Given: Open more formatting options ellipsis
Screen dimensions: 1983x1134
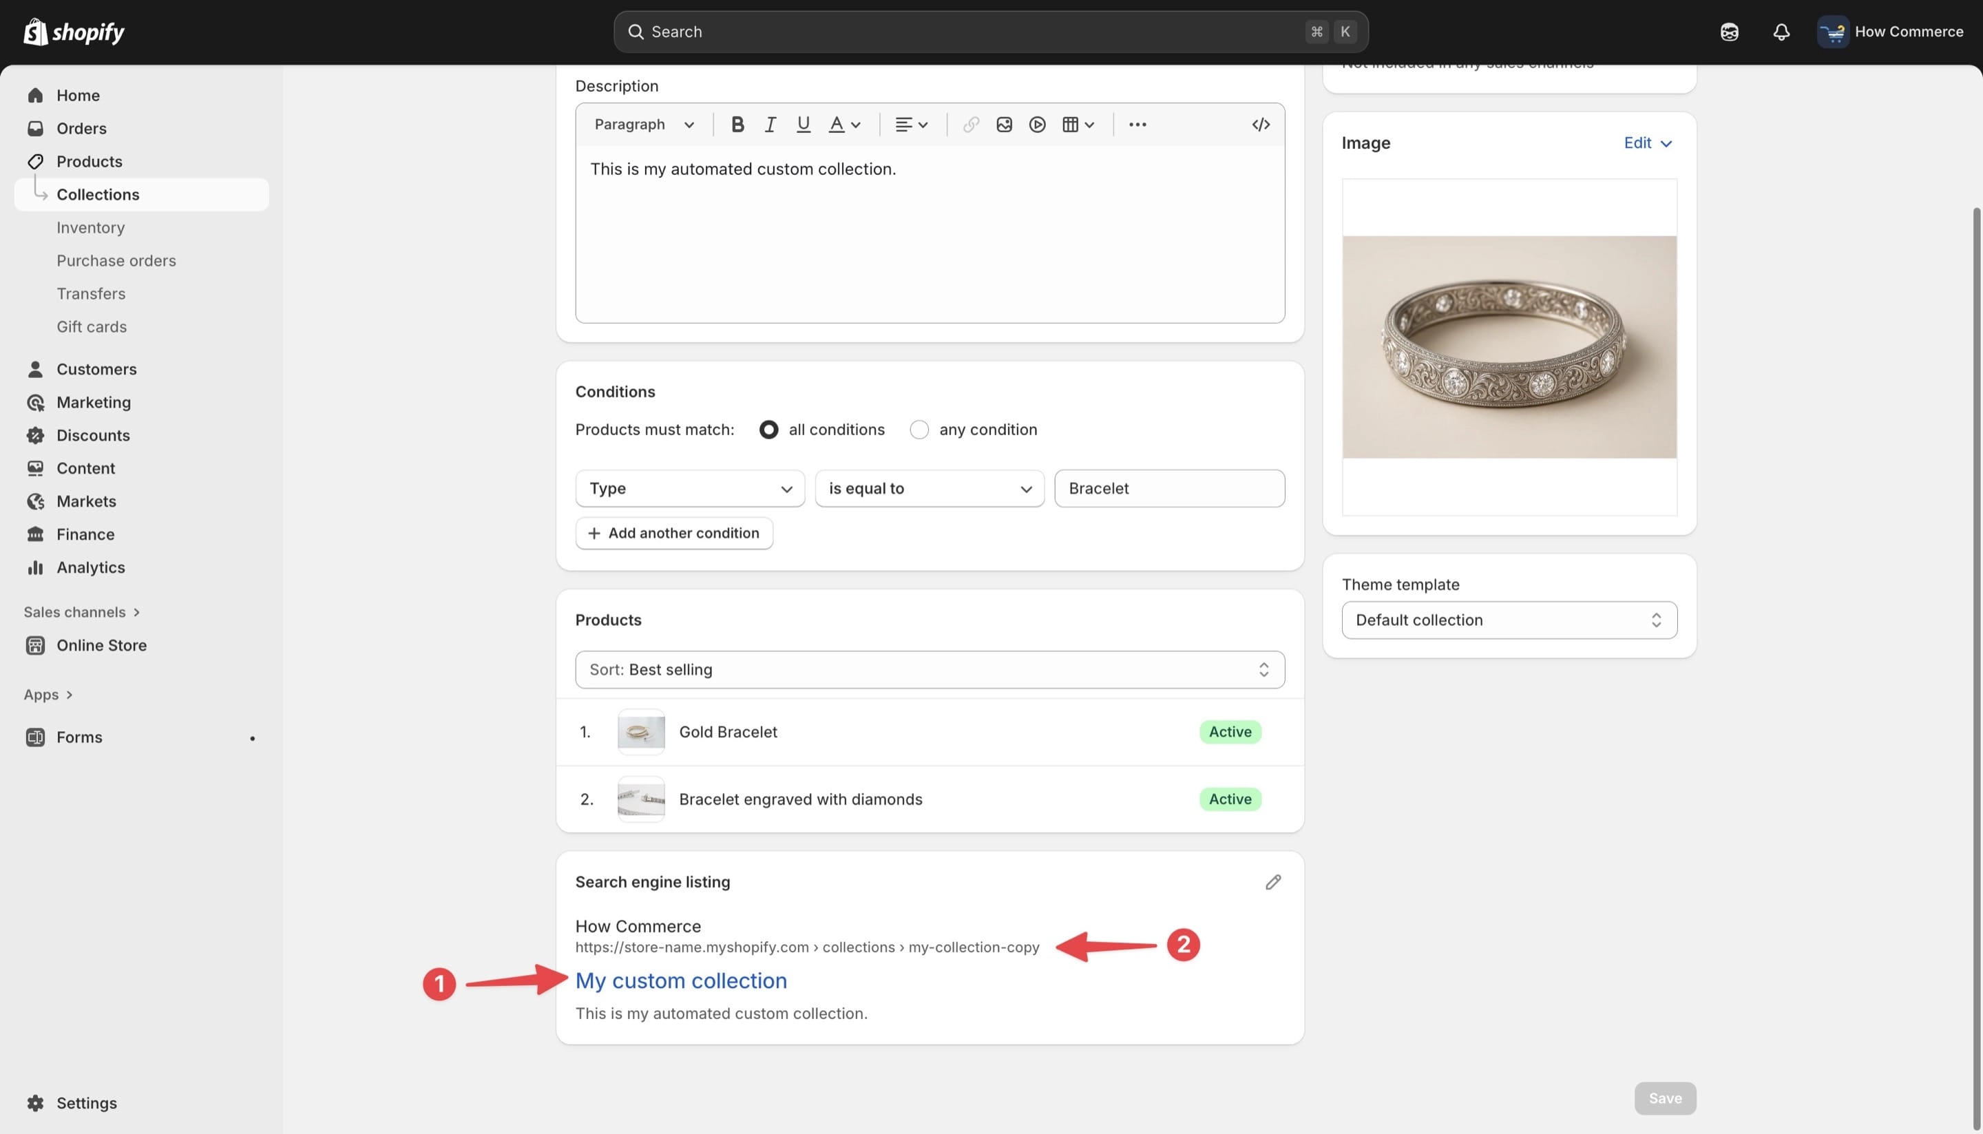Looking at the screenshot, I should point(1137,125).
